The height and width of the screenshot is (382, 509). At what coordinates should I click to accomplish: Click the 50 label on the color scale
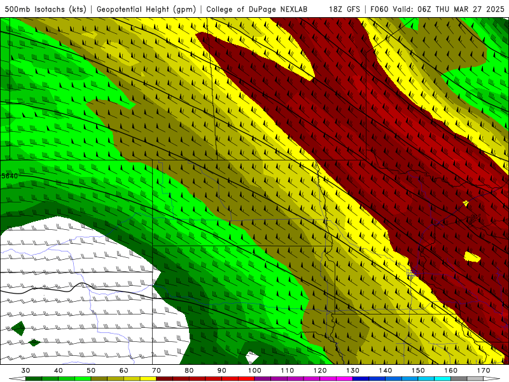pyautogui.click(x=91, y=371)
